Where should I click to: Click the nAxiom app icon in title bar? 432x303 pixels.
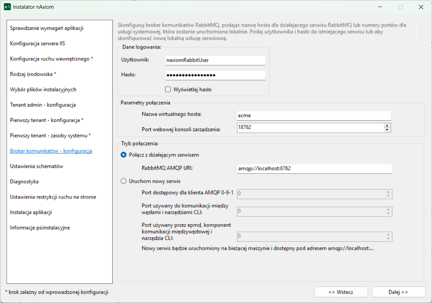click(7, 7)
